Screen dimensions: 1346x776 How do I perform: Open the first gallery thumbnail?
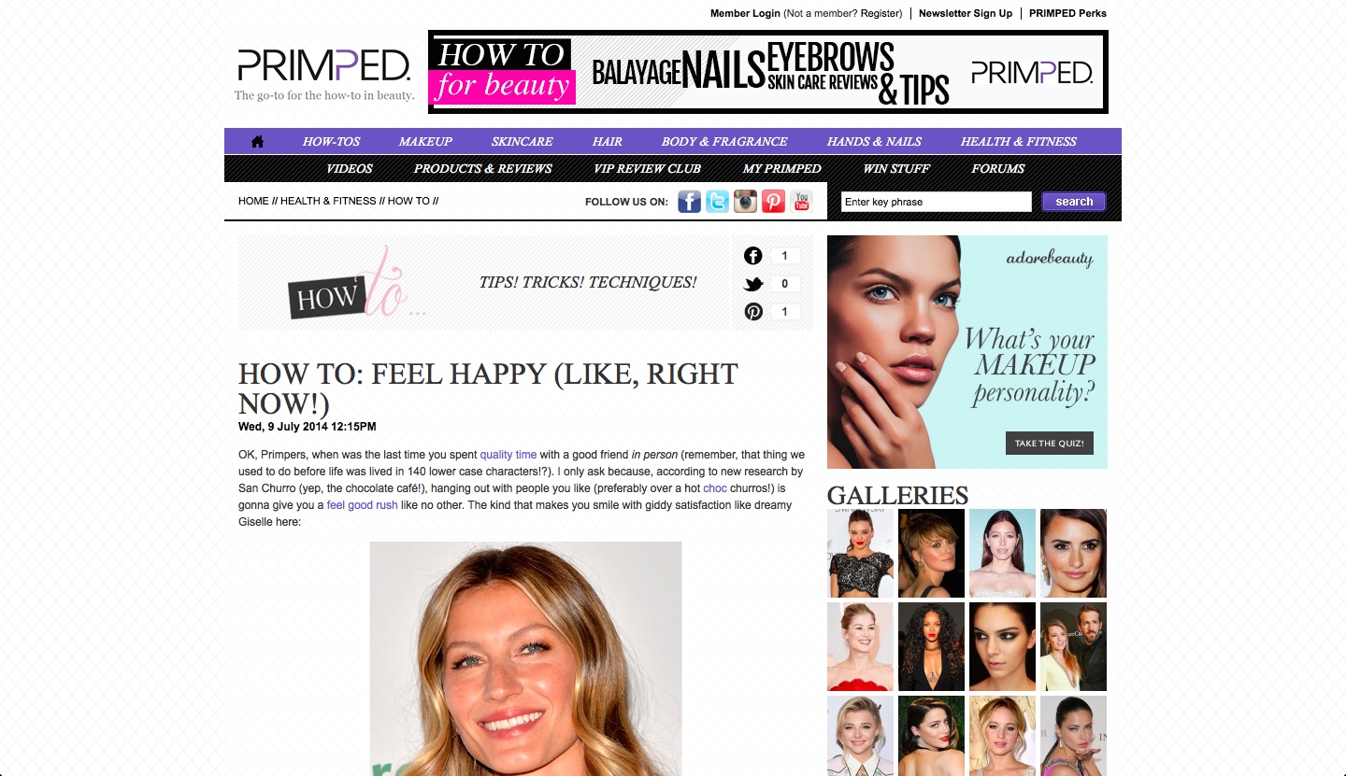861,553
